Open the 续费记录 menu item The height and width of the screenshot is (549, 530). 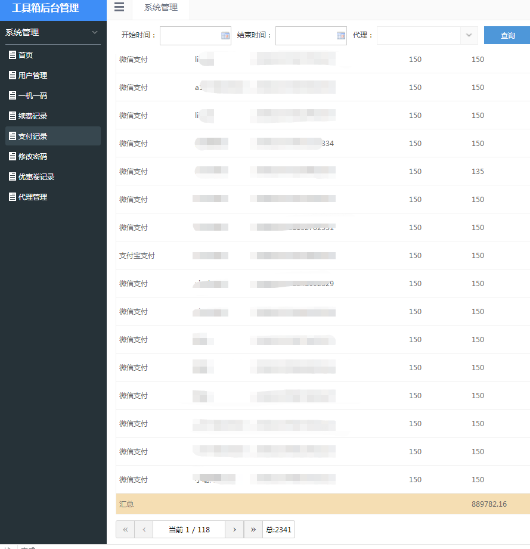[x=53, y=116]
